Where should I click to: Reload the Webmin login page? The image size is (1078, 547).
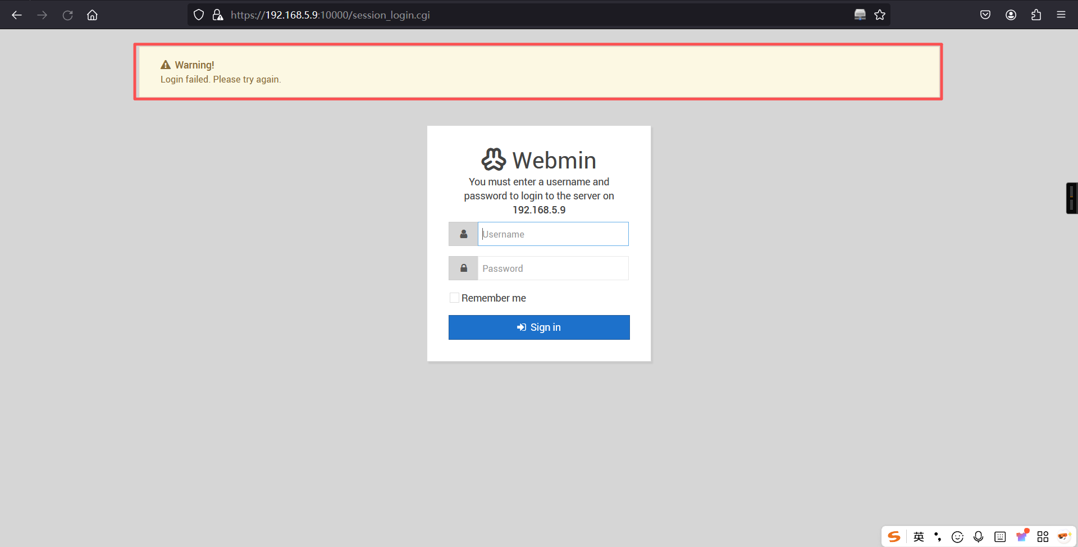(67, 15)
